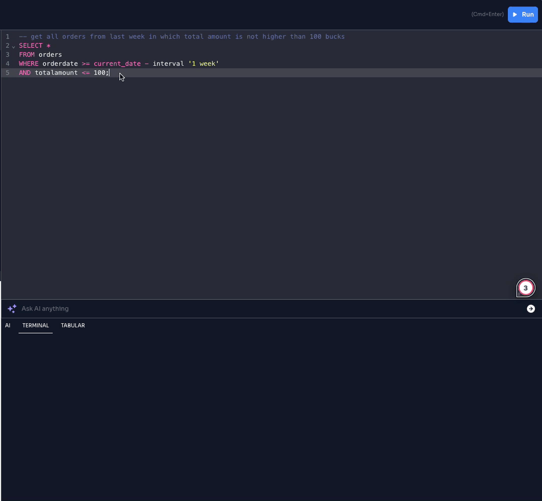Click the current_date function text

coord(117,64)
